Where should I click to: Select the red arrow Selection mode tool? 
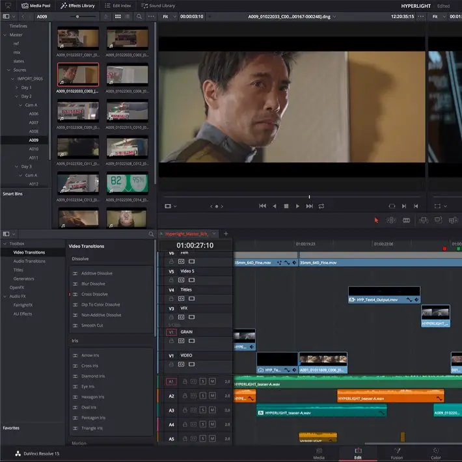point(376,220)
